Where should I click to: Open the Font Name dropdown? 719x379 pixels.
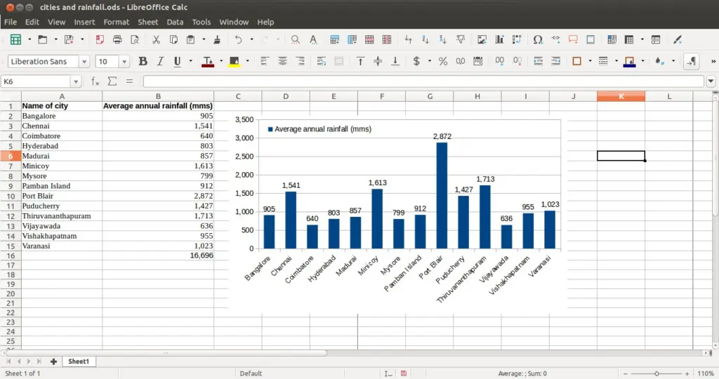pos(84,61)
